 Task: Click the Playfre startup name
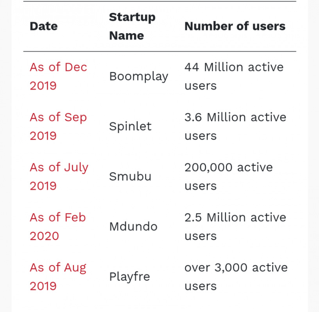129,277
